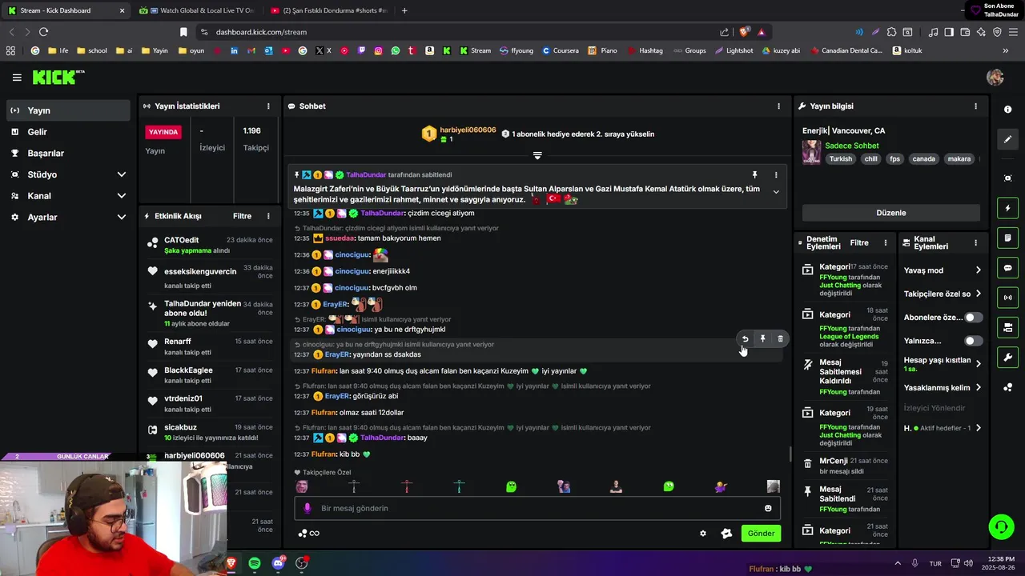
Task: Open Sohbet panel three-dot menu
Action: coord(778,106)
